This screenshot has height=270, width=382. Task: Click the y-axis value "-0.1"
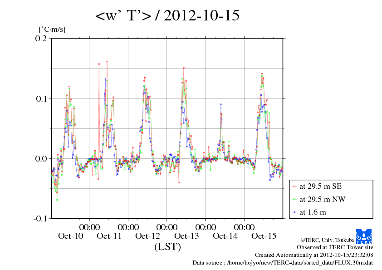coord(40,219)
